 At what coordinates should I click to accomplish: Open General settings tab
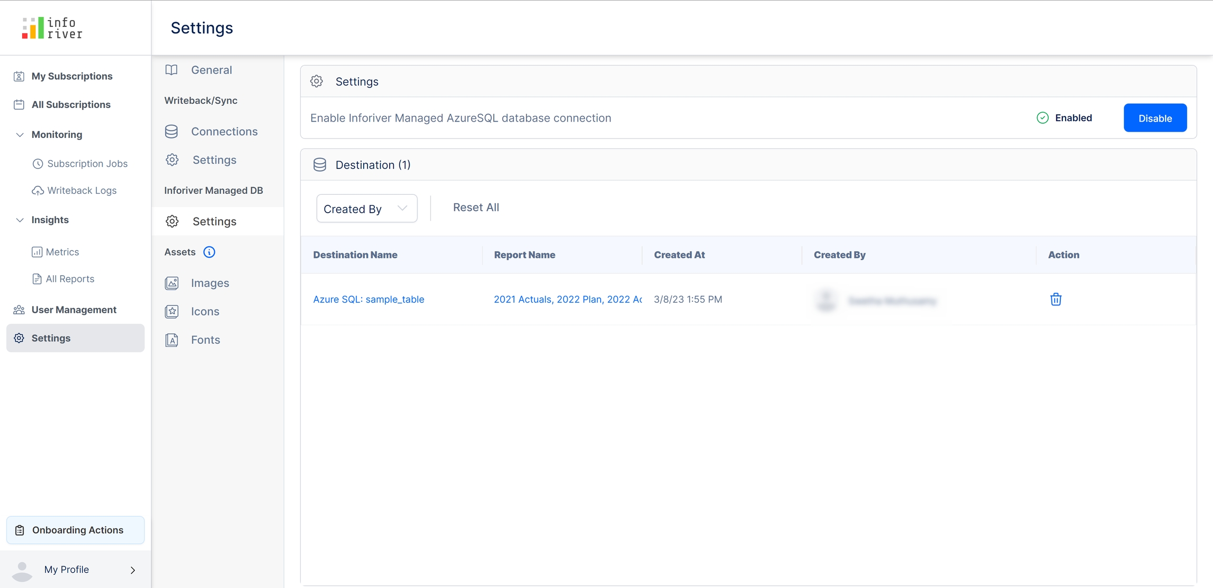(211, 70)
